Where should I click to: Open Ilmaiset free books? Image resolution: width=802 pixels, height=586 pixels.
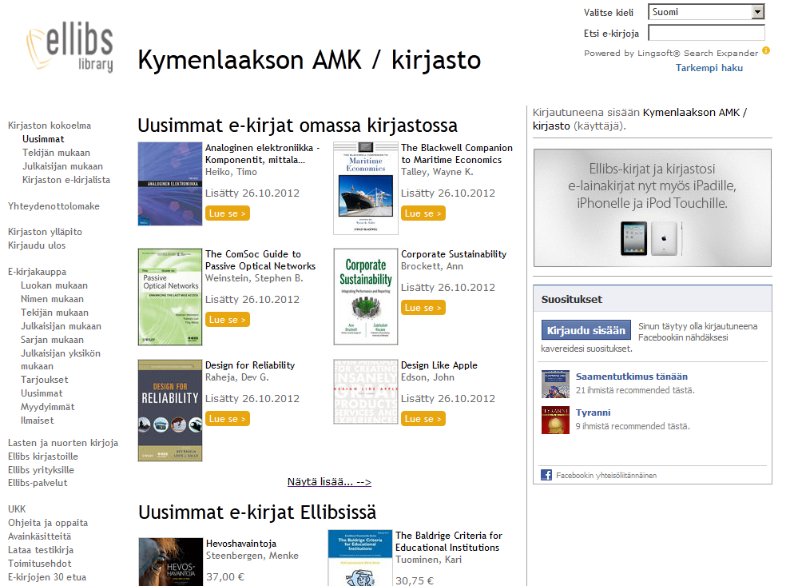(38, 421)
